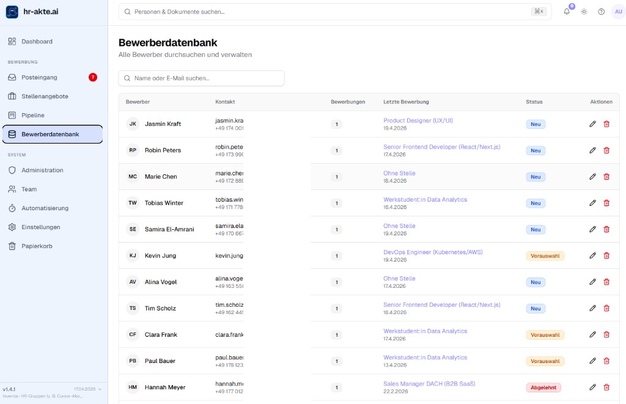Click the Name oder E-Mail search field
The width and height of the screenshot is (626, 404).
tap(202, 78)
